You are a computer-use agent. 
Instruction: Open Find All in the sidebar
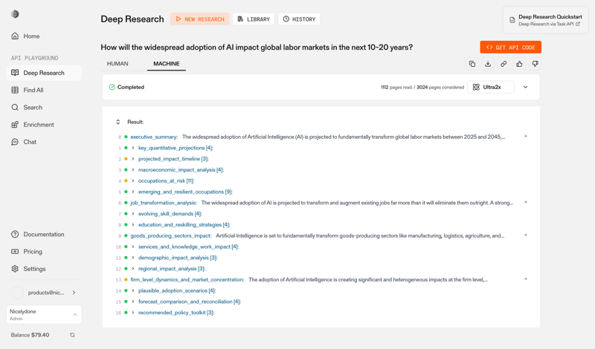pyautogui.click(x=33, y=90)
